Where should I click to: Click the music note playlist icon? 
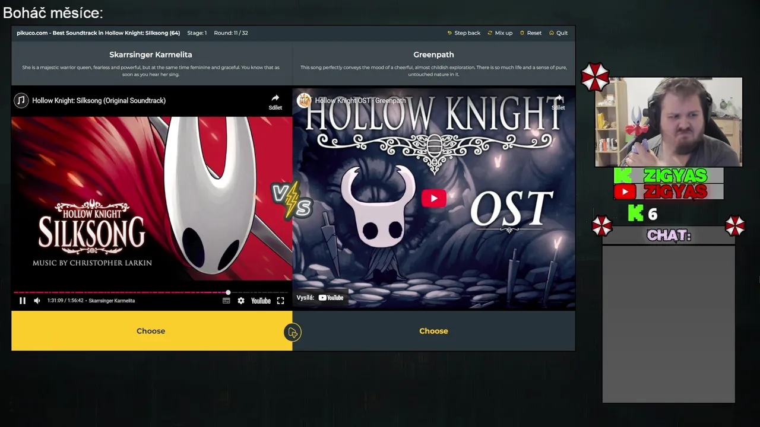(x=21, y=100)
